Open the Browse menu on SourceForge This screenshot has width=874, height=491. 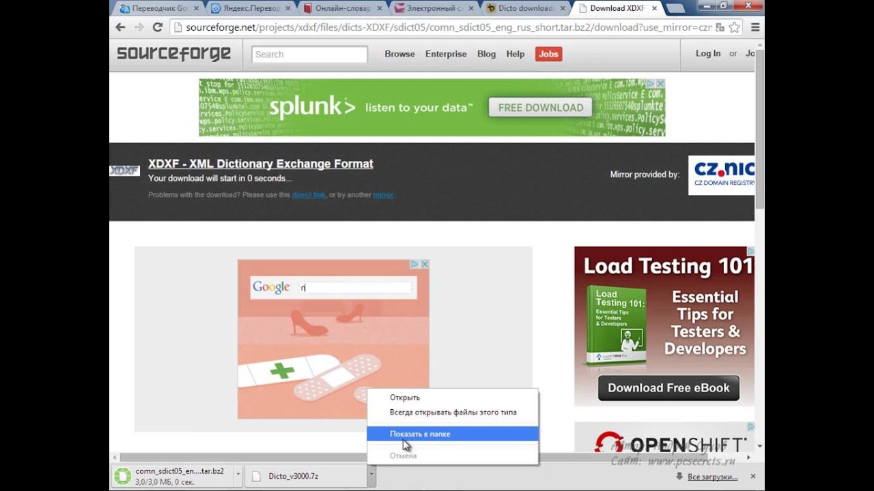[399, 54]
